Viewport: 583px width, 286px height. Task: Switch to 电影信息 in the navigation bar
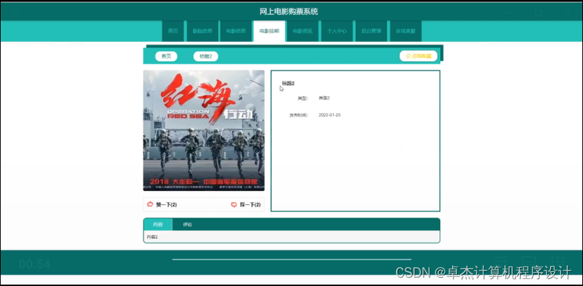(x=236, y=31)
